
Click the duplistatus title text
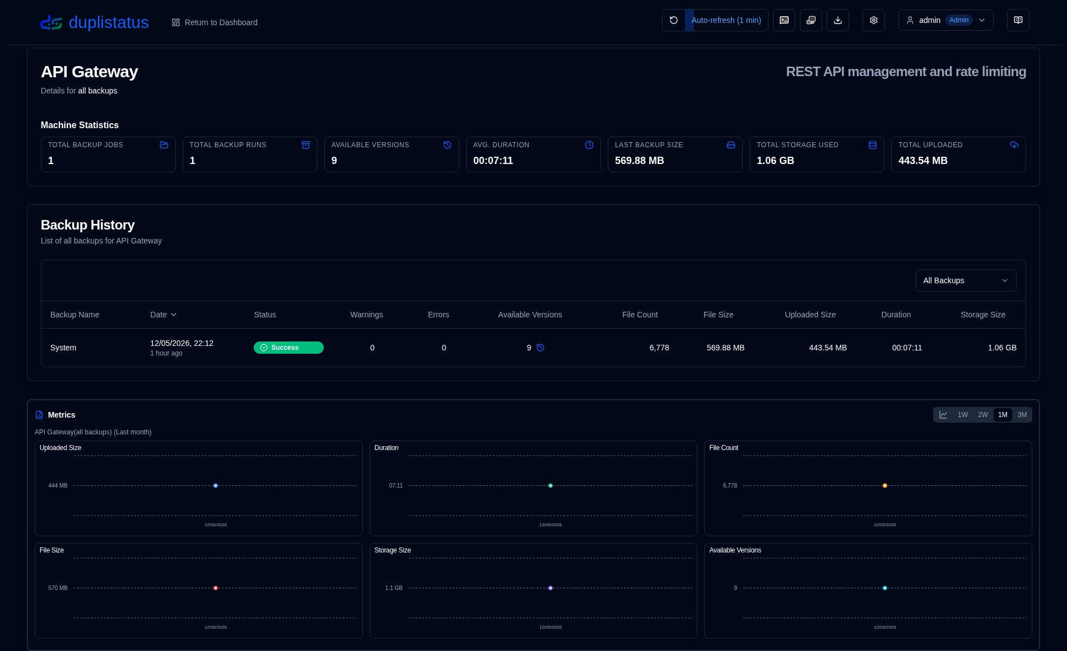109,22
